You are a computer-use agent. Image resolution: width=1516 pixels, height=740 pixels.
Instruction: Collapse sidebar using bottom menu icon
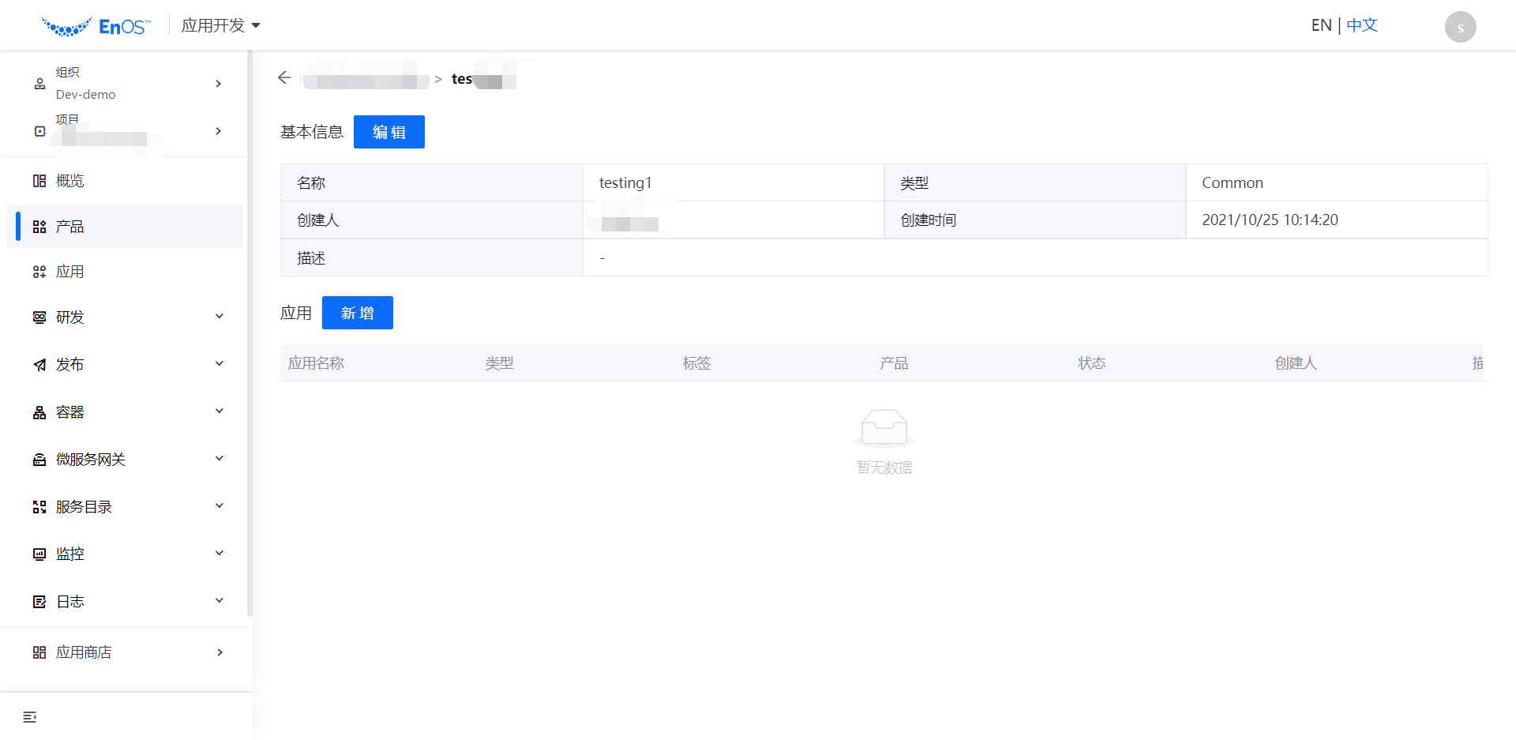30,717
